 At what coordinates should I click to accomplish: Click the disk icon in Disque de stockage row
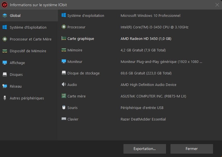(64, 73)
